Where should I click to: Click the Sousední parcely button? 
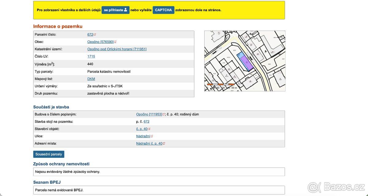tap(49, 154)
